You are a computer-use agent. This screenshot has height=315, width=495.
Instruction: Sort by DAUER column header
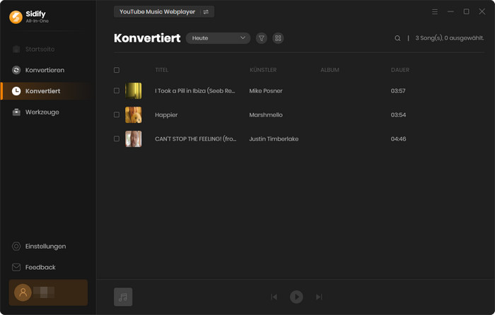point(400,70)
